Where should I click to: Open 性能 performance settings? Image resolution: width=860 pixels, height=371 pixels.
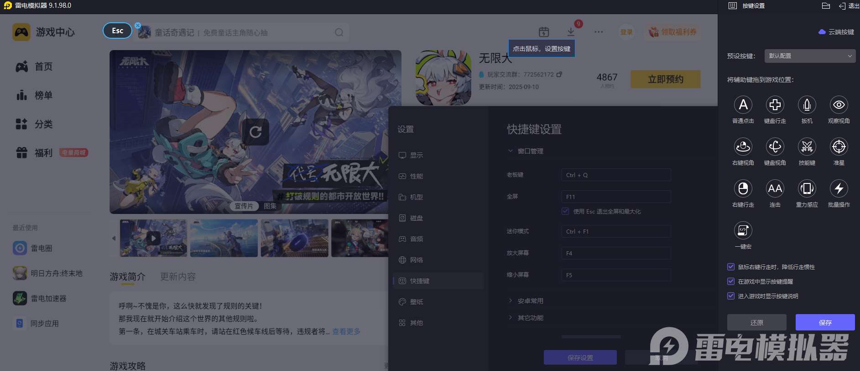coord(438,176)
